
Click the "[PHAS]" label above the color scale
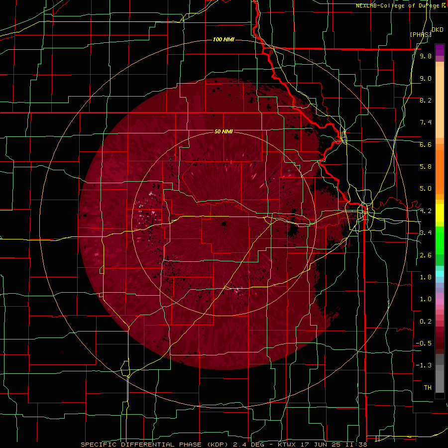tap(421, 34)
